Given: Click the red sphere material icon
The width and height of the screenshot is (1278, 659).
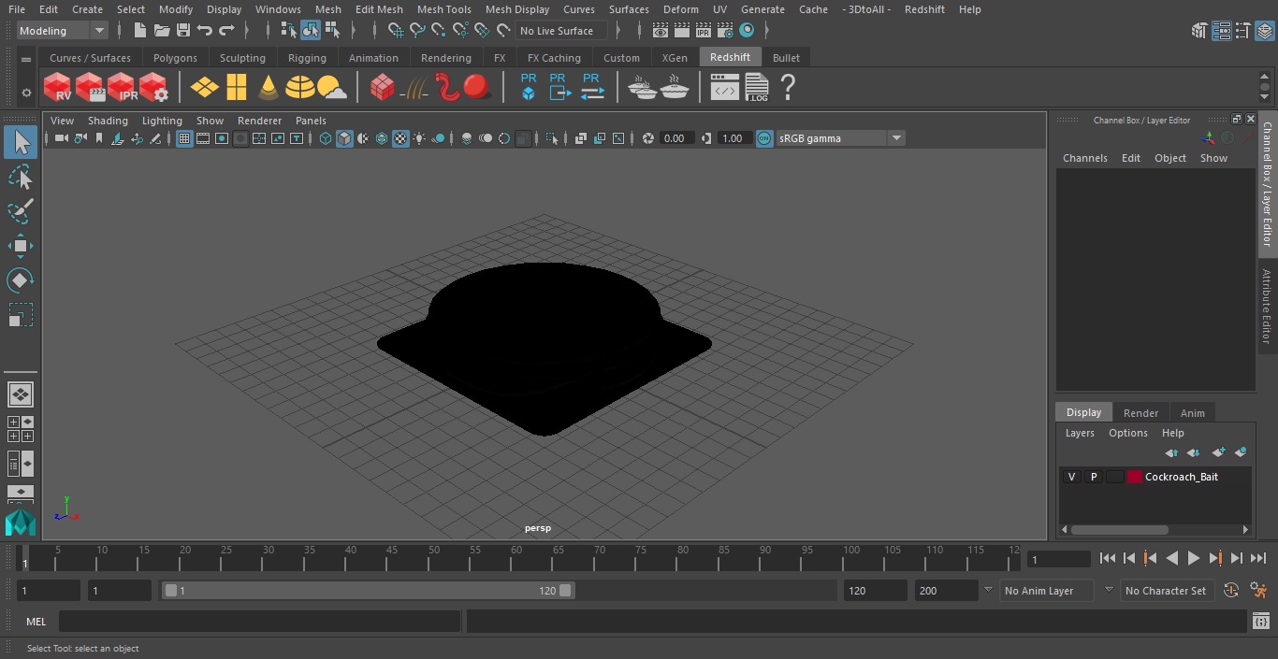Looking at the screenshot, I should click(478, 88).
